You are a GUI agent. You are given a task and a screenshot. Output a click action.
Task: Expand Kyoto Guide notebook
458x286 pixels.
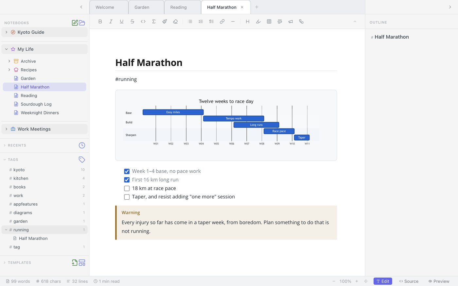6,32
